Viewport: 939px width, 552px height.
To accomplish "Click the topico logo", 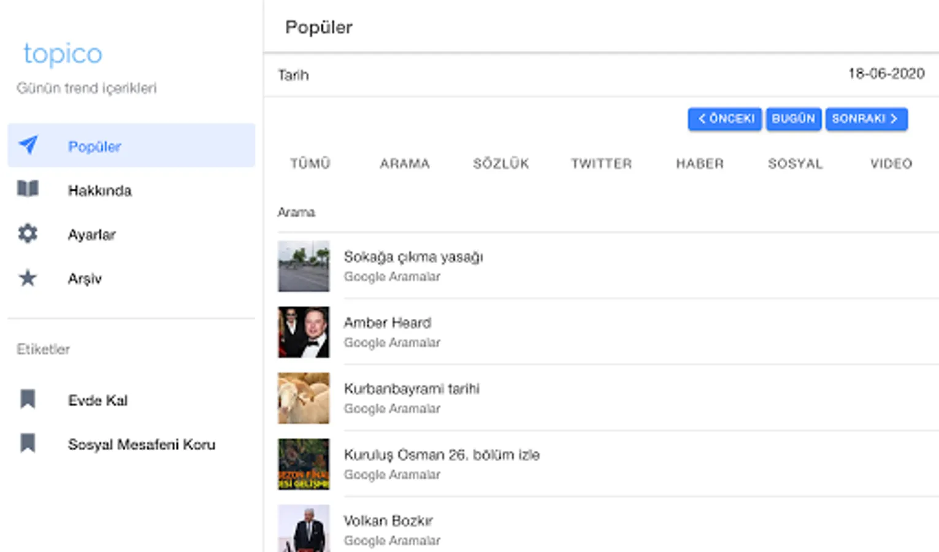I will tap(63, 54).
